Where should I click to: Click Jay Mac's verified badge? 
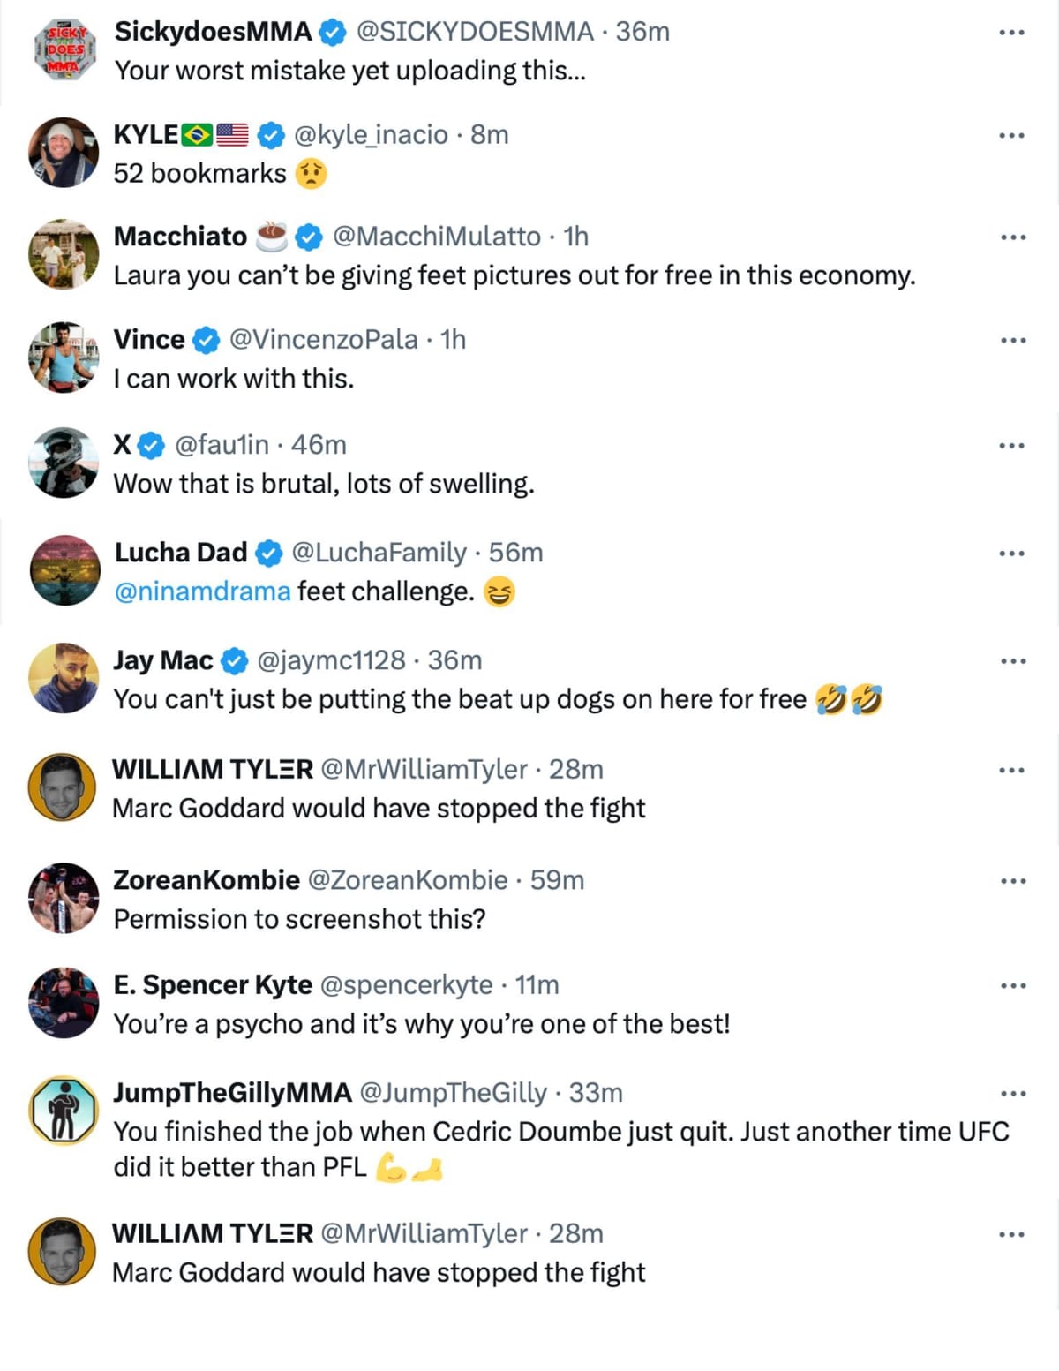point(235,659)
